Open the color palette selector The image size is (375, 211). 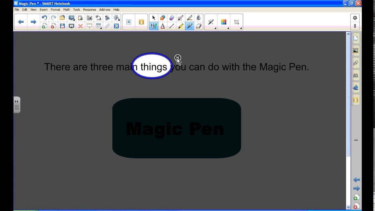click(x=224, y=22)
